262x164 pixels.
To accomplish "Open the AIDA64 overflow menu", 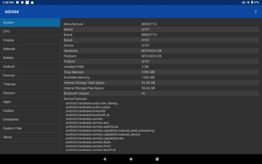I will pos(256,12).
